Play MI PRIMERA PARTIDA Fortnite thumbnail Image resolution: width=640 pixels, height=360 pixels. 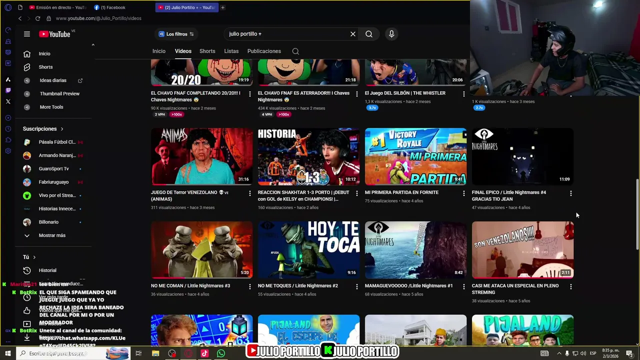(x=415, y=156)
